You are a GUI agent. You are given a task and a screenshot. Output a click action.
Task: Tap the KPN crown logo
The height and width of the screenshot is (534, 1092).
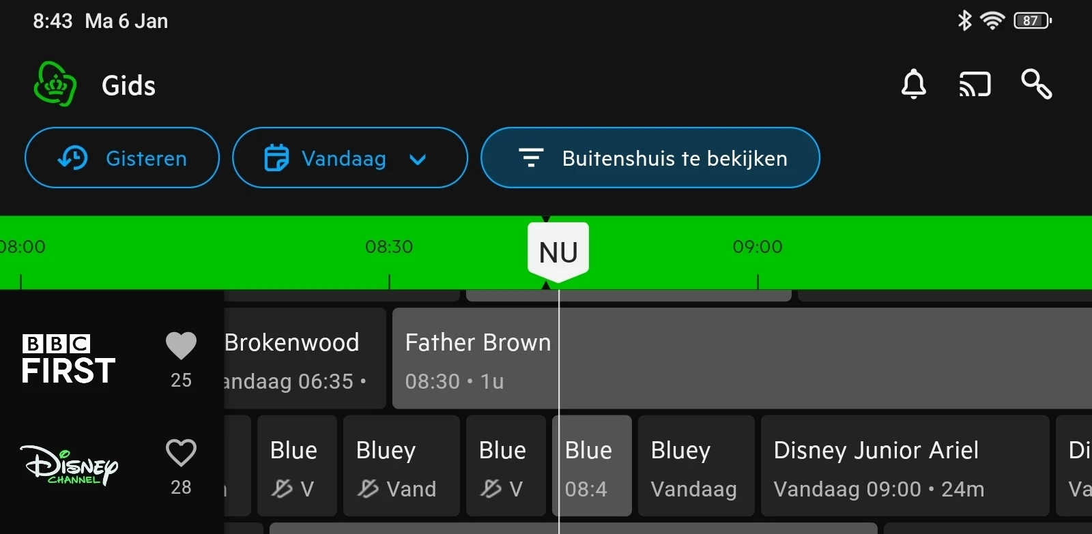click(55, 85)
